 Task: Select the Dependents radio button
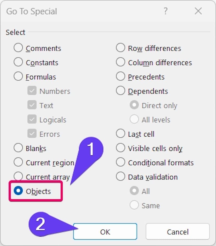click(x=121, y=91)
